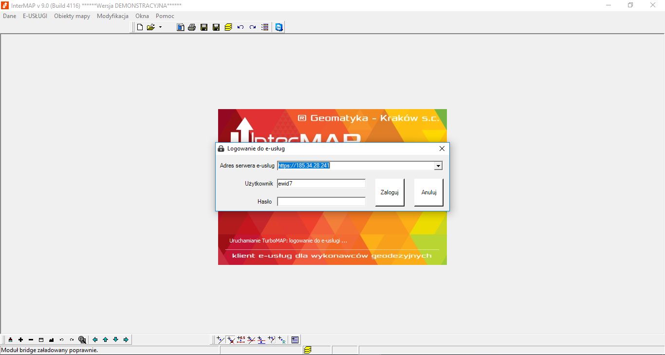This screenshot has width=665, height=355.
Task: Click the brush redraw icon in bottom toolbar
Action: [10, 339]
